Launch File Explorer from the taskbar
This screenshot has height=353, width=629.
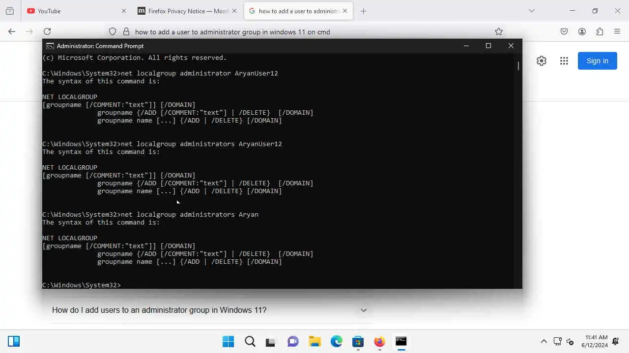coord(314,341)
